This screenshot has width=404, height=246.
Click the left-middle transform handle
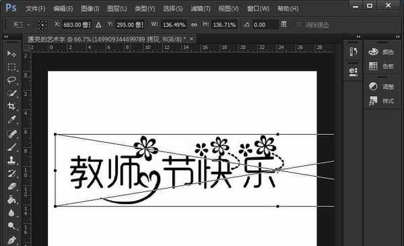[55, 171]
